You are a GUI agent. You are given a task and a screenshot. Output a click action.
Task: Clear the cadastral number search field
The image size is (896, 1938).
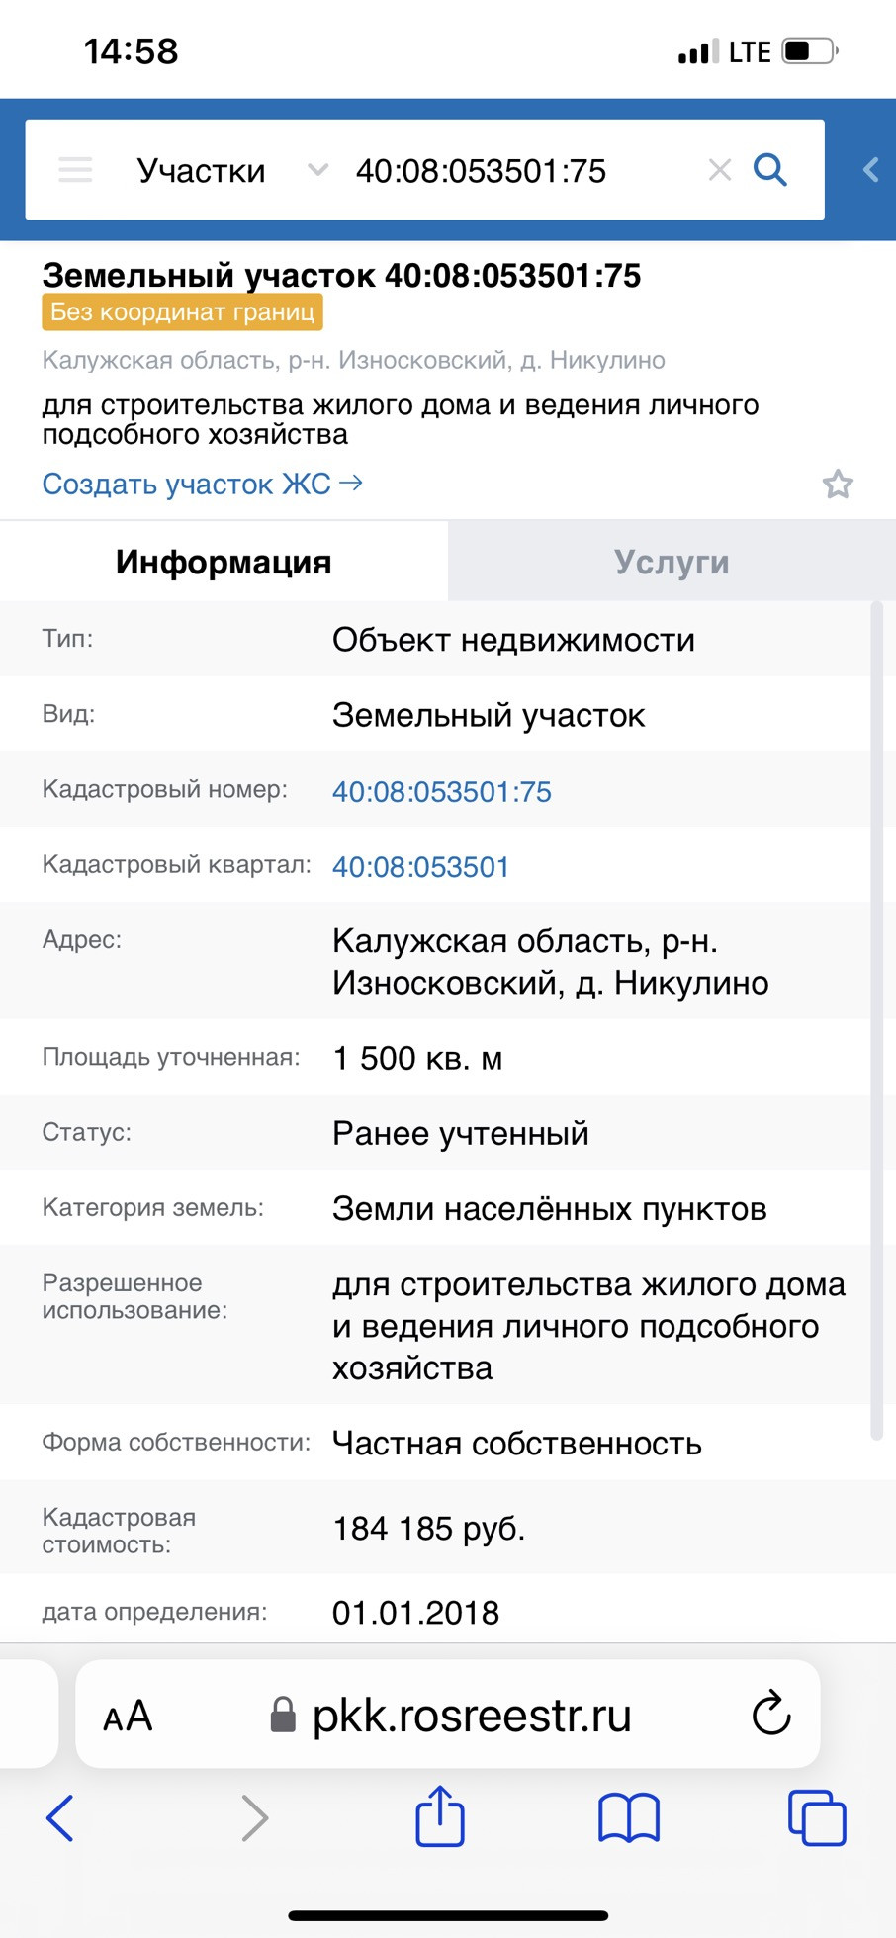(720, 170)
